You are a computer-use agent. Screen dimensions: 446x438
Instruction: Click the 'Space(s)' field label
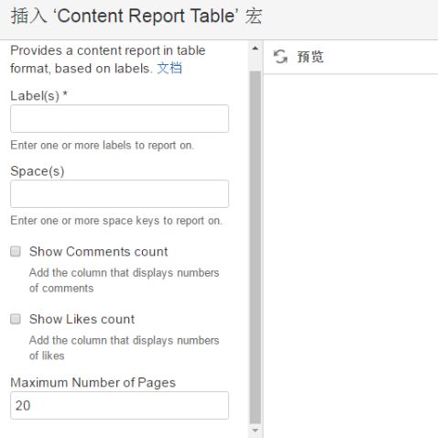[38, 171]
